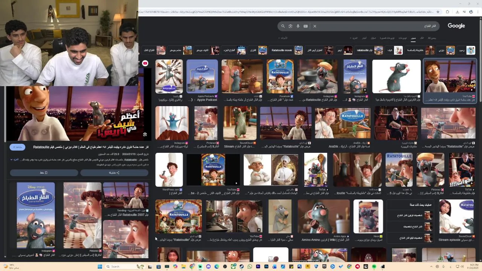Click the 'حفظ' save button in preview panel

(44, 173)
